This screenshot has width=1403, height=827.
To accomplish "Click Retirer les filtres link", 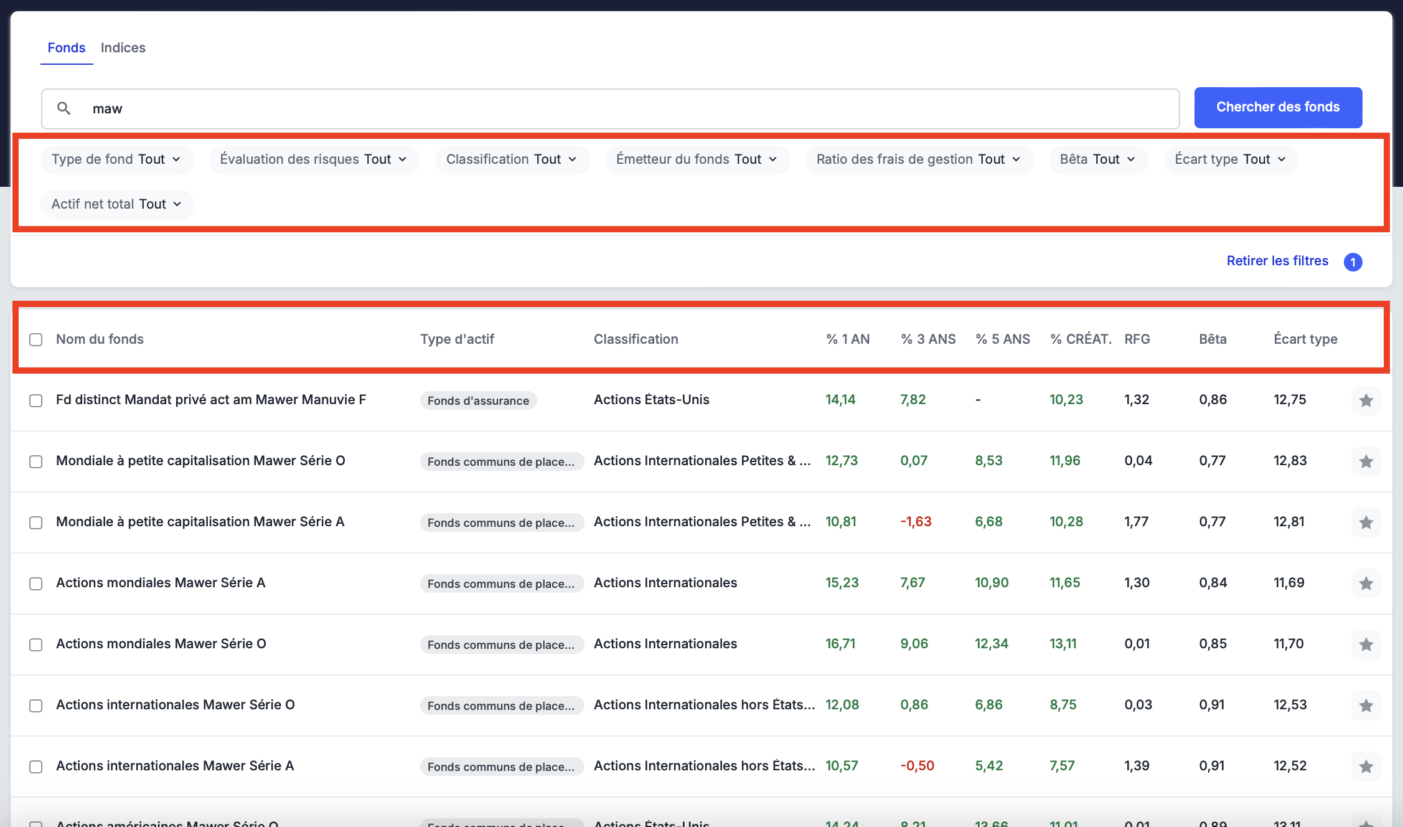I will pos(1277,261).
